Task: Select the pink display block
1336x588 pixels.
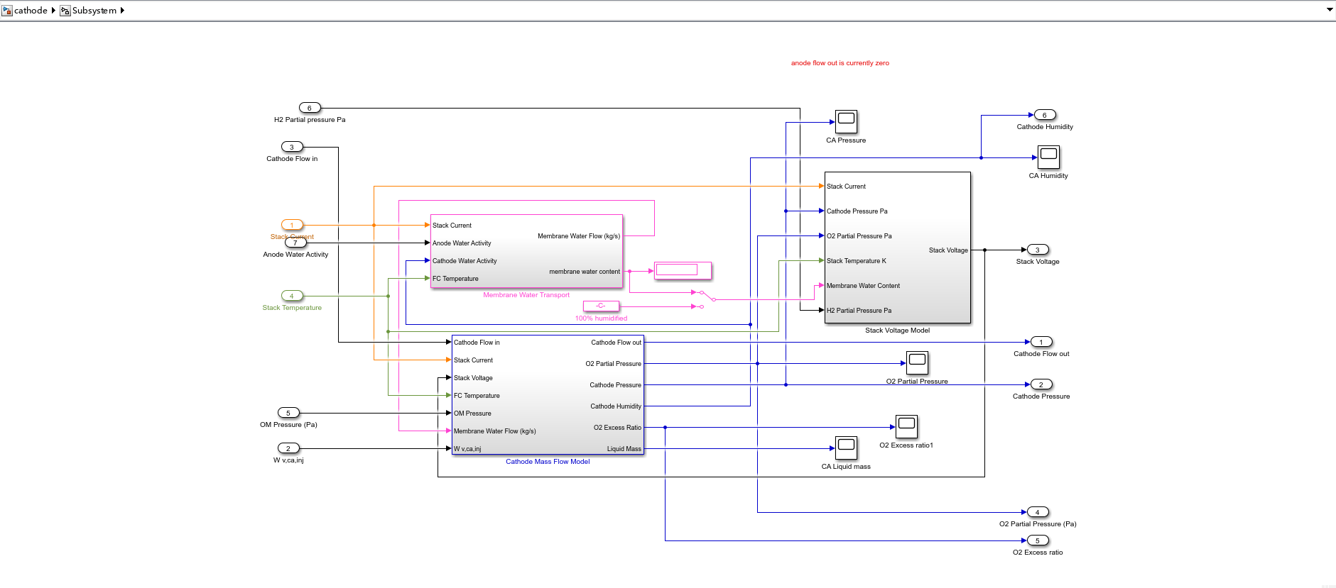Action: click(683, 270)
